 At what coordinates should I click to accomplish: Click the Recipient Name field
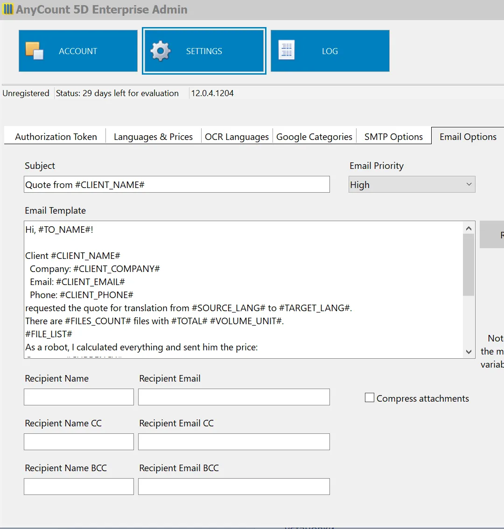pos(79,397)
